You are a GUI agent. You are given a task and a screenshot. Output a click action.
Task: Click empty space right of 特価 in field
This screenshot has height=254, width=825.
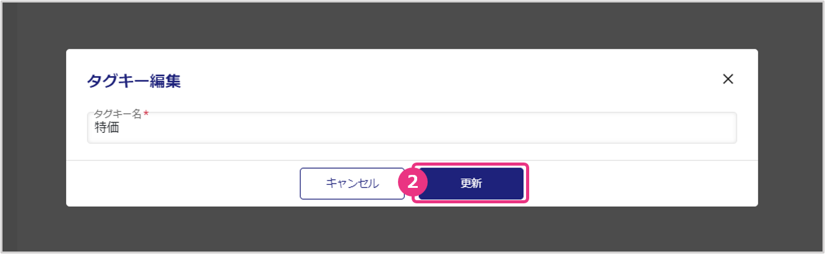coord(433,129)
